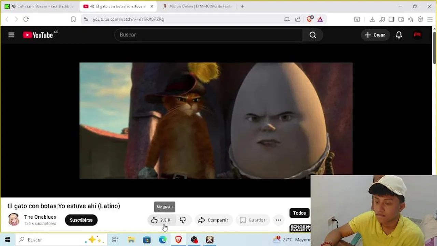Open the YouTube hamburger guide menu
Image resolution: width=437 pixels, height=246 pixels.
coord(11,35)
